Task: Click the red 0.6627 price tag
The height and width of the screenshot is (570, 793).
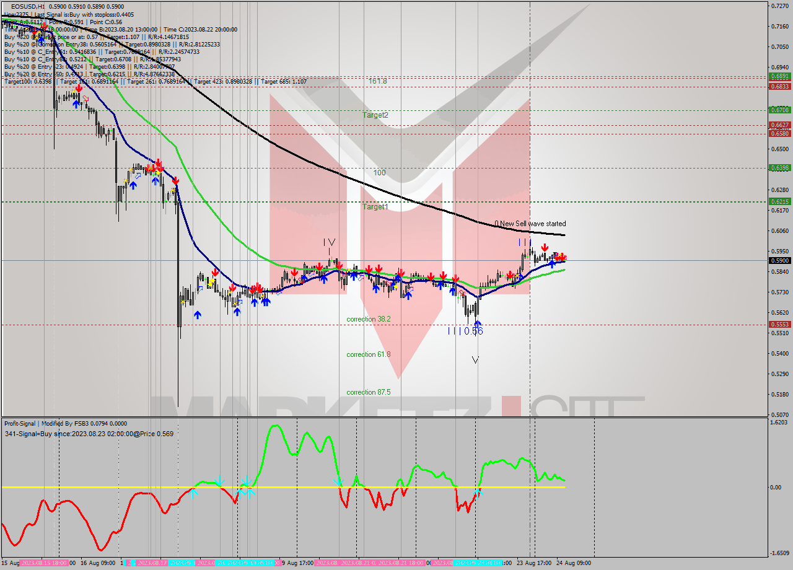Action: point(779,125)
